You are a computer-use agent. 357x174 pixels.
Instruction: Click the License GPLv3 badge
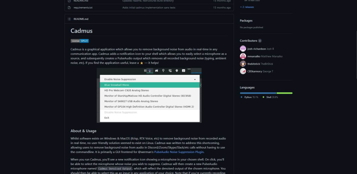(x=79, y=41)
